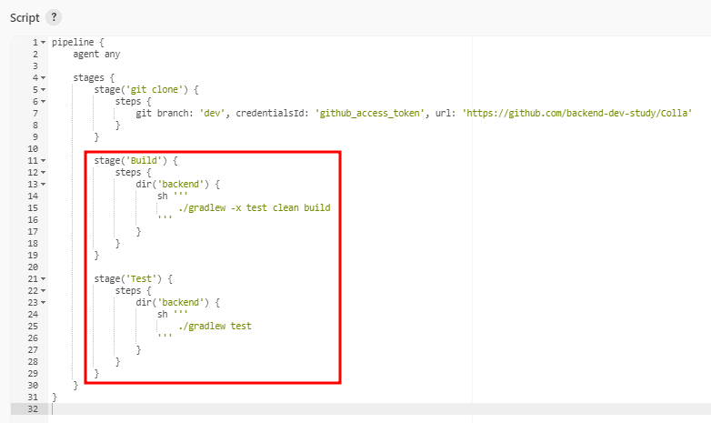This screenshot has width=711, height=423.
Task: Select line number 25 in the gutter
Action: (x=33, y=326)
